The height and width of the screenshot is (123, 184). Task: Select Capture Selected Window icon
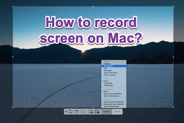77,111
